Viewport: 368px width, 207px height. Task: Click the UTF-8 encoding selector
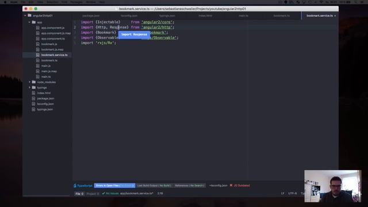[x=293, y=193]
